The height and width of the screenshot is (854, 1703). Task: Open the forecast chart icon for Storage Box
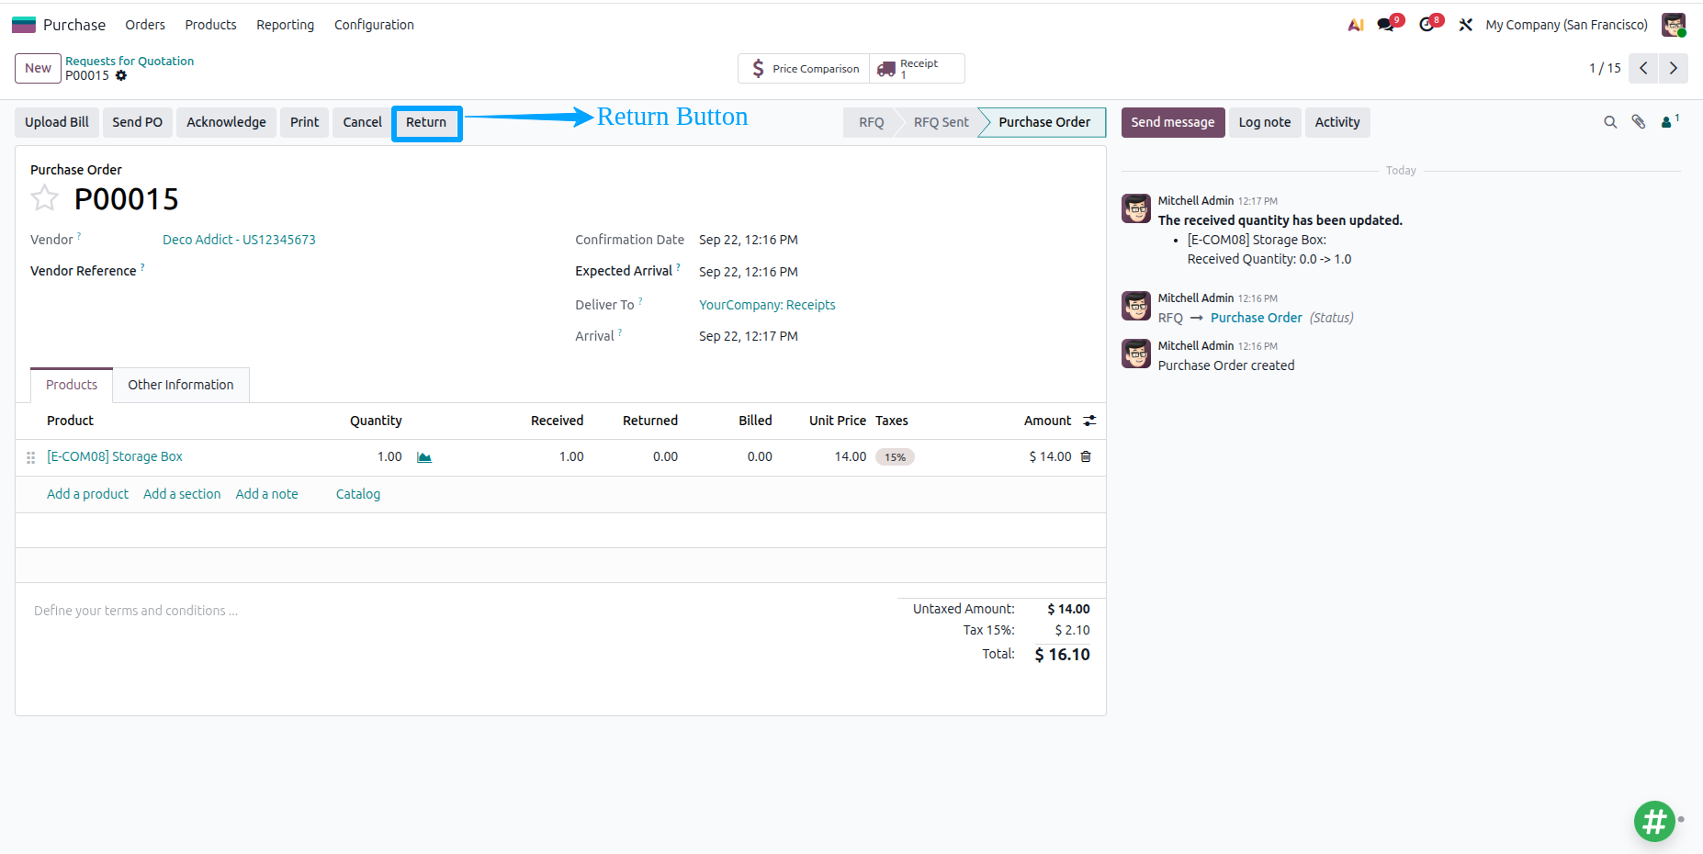click(424, 457)
